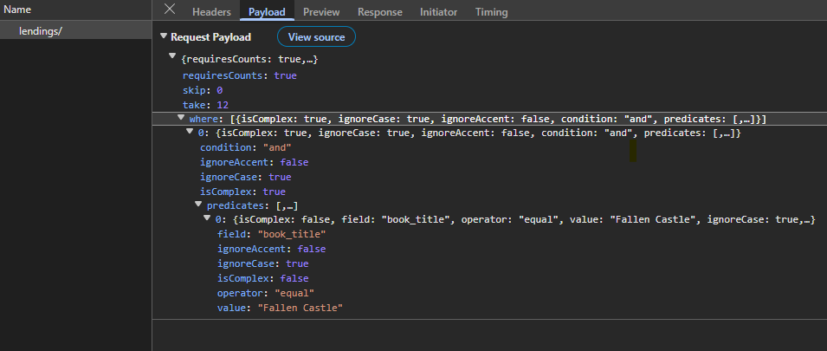Collapse predicates item 0 with book_title
This screenshot has height=351, width=827.
[x=207, y=218]
